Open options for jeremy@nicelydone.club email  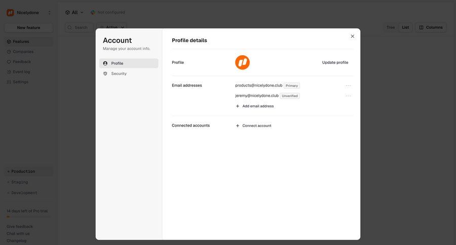[348, 96]
